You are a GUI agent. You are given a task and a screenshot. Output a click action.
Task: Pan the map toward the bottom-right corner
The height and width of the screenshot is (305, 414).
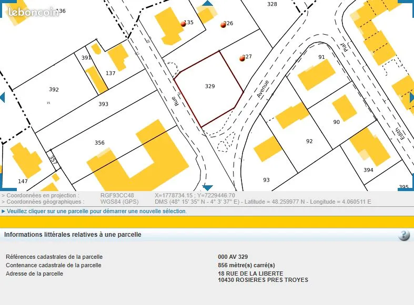pyautogui.click(x=407, y=183)
